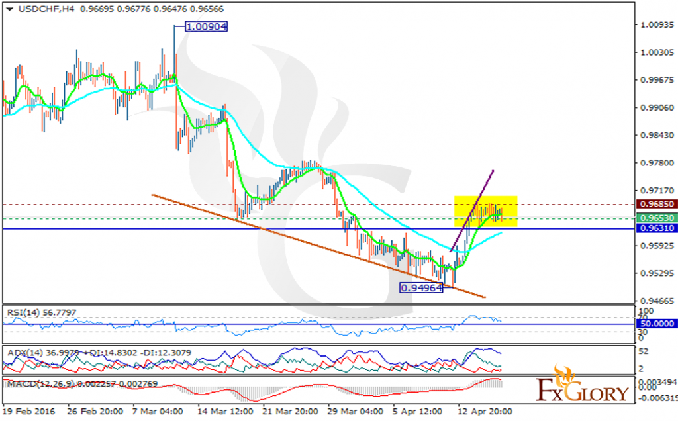Click the 0.97170 price axis value

[657, 191]
